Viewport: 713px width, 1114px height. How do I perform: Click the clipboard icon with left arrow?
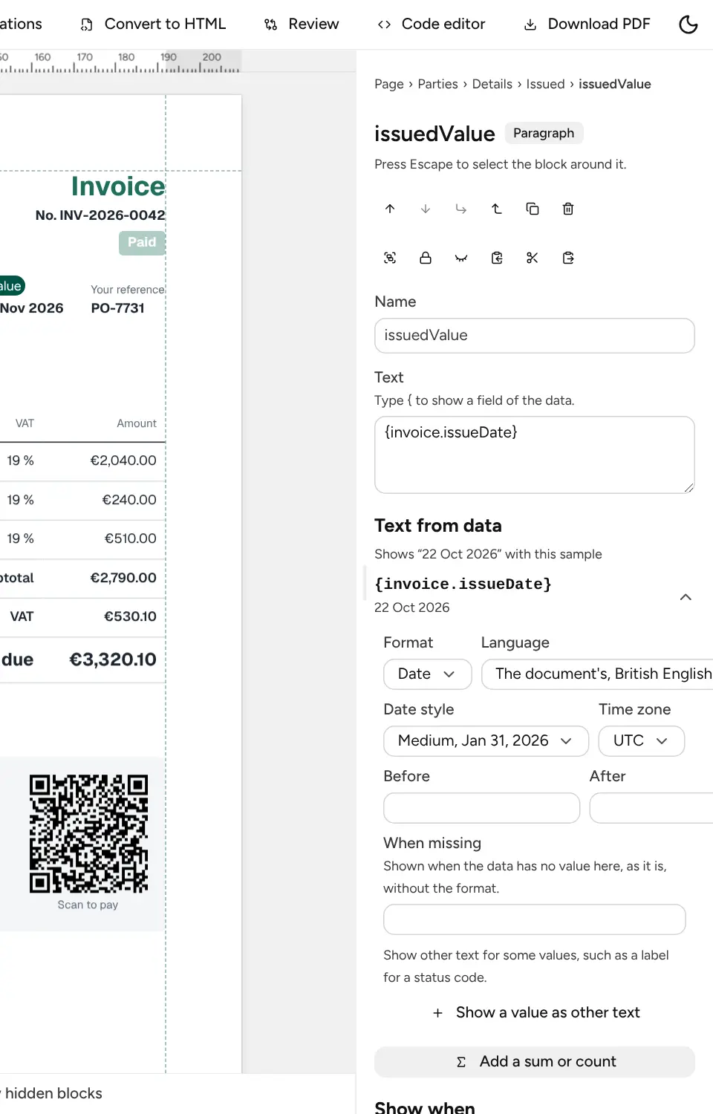point(497,258)
